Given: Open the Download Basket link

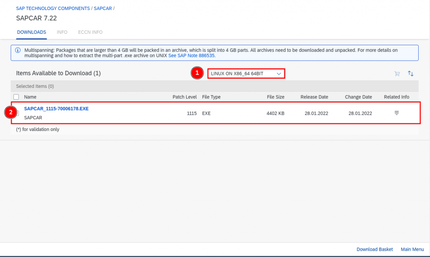Looking at the screenshot, I should point(375,249).
